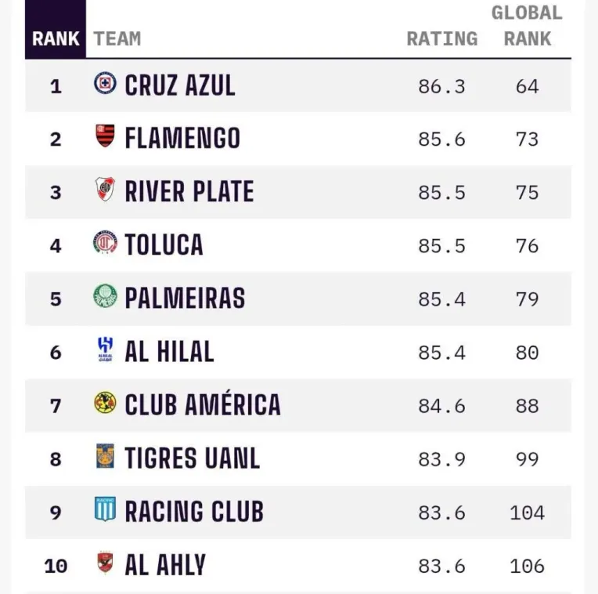
Task: Click the Al Hilal club logo
Action: (105, 350)
